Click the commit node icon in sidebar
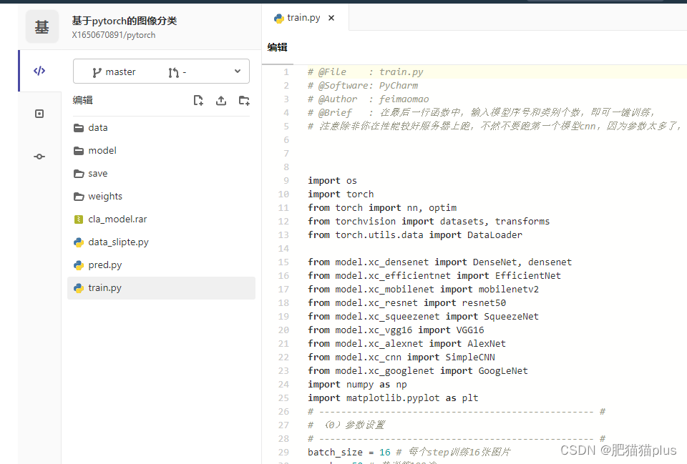 [39, 156]
